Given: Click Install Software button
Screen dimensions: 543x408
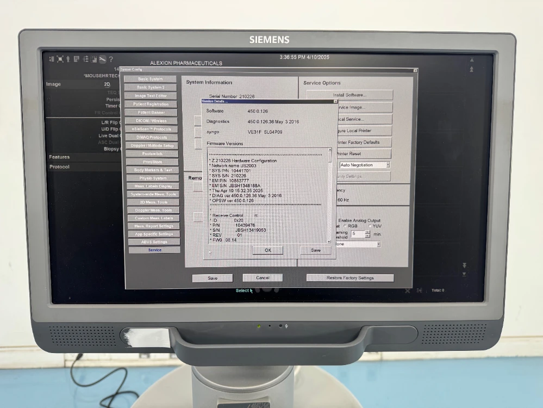Looking at the screenshot, I should (349, 95).
